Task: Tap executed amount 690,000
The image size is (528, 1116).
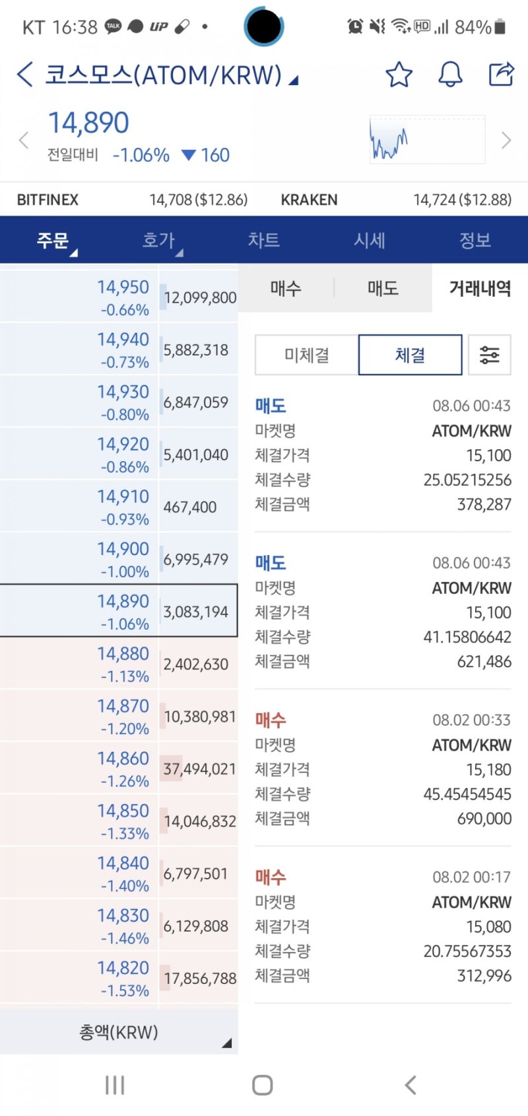Action: (x=484, y=819)
